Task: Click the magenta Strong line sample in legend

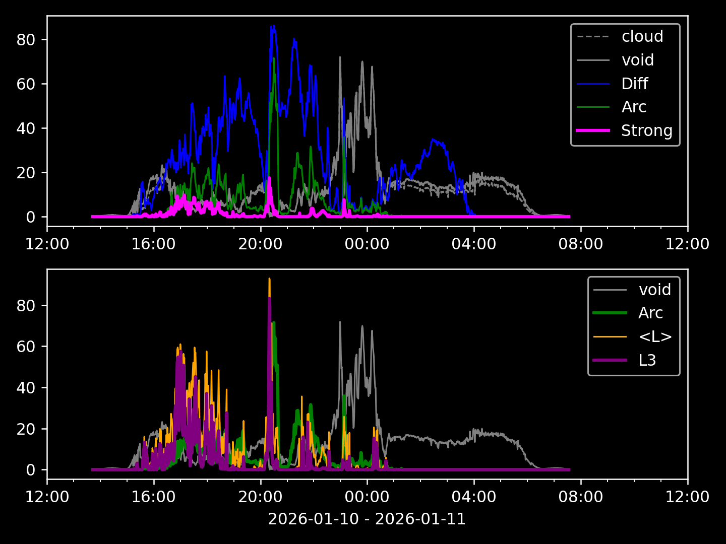Action: [x=593, y=130]
